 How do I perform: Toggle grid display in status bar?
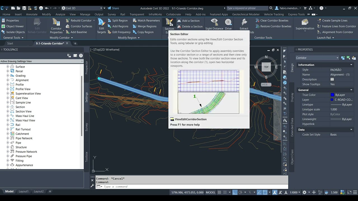click(x=220, y=192)
